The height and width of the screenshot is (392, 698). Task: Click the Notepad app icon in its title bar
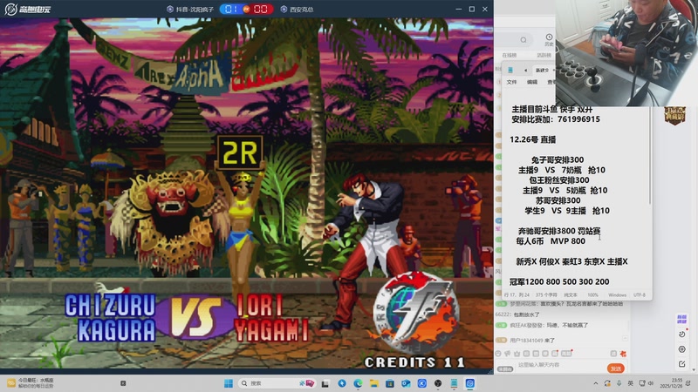click(510, 71)
